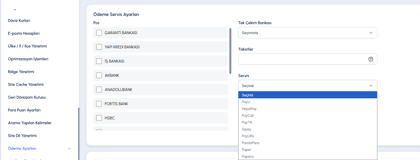
Task: Open E-posta Hesapları in the sidebar
Action: pos(24,33)
